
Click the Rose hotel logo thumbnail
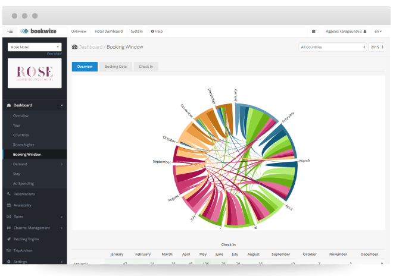pos(35,73)
